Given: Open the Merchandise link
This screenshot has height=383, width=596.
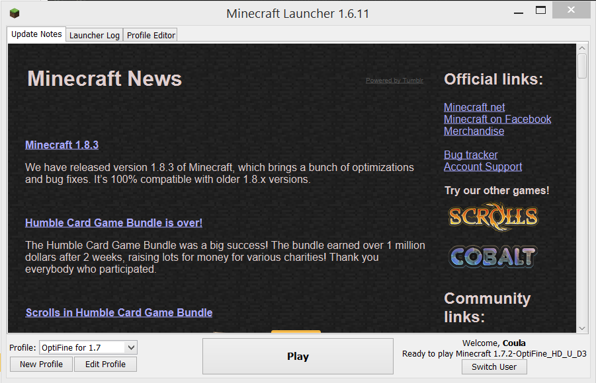Looking at the screenshot, I should 474,131.
